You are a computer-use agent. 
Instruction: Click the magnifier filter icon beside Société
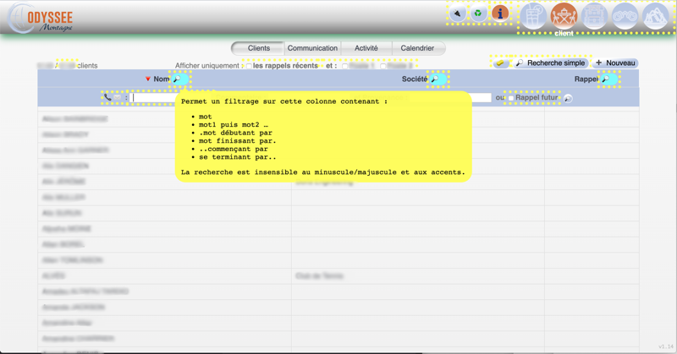435,79
